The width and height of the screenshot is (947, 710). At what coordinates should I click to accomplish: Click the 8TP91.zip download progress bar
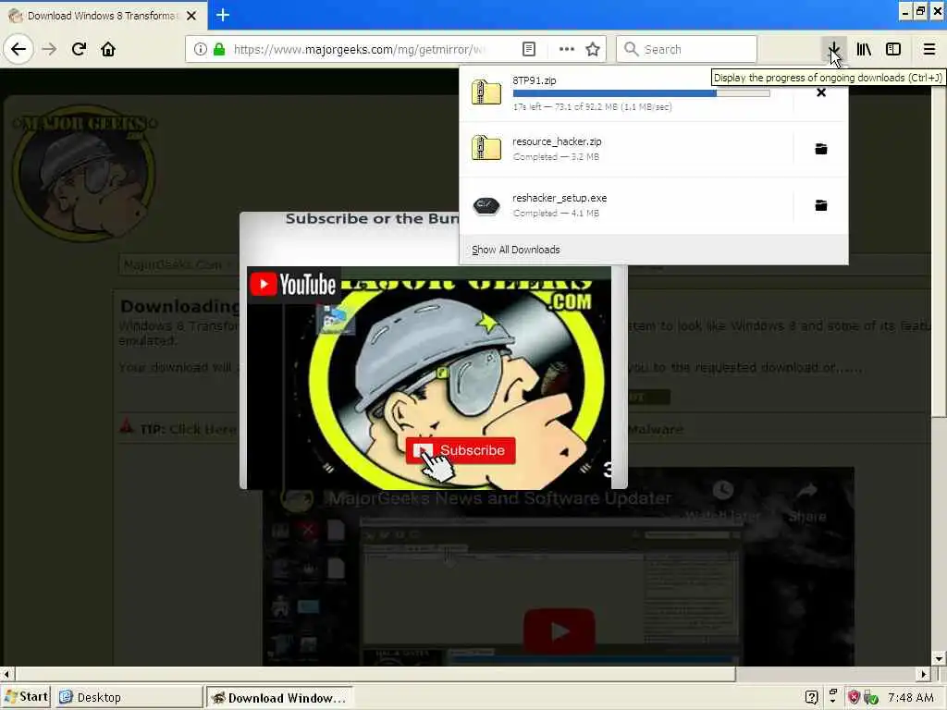click(x=641, y=93)
